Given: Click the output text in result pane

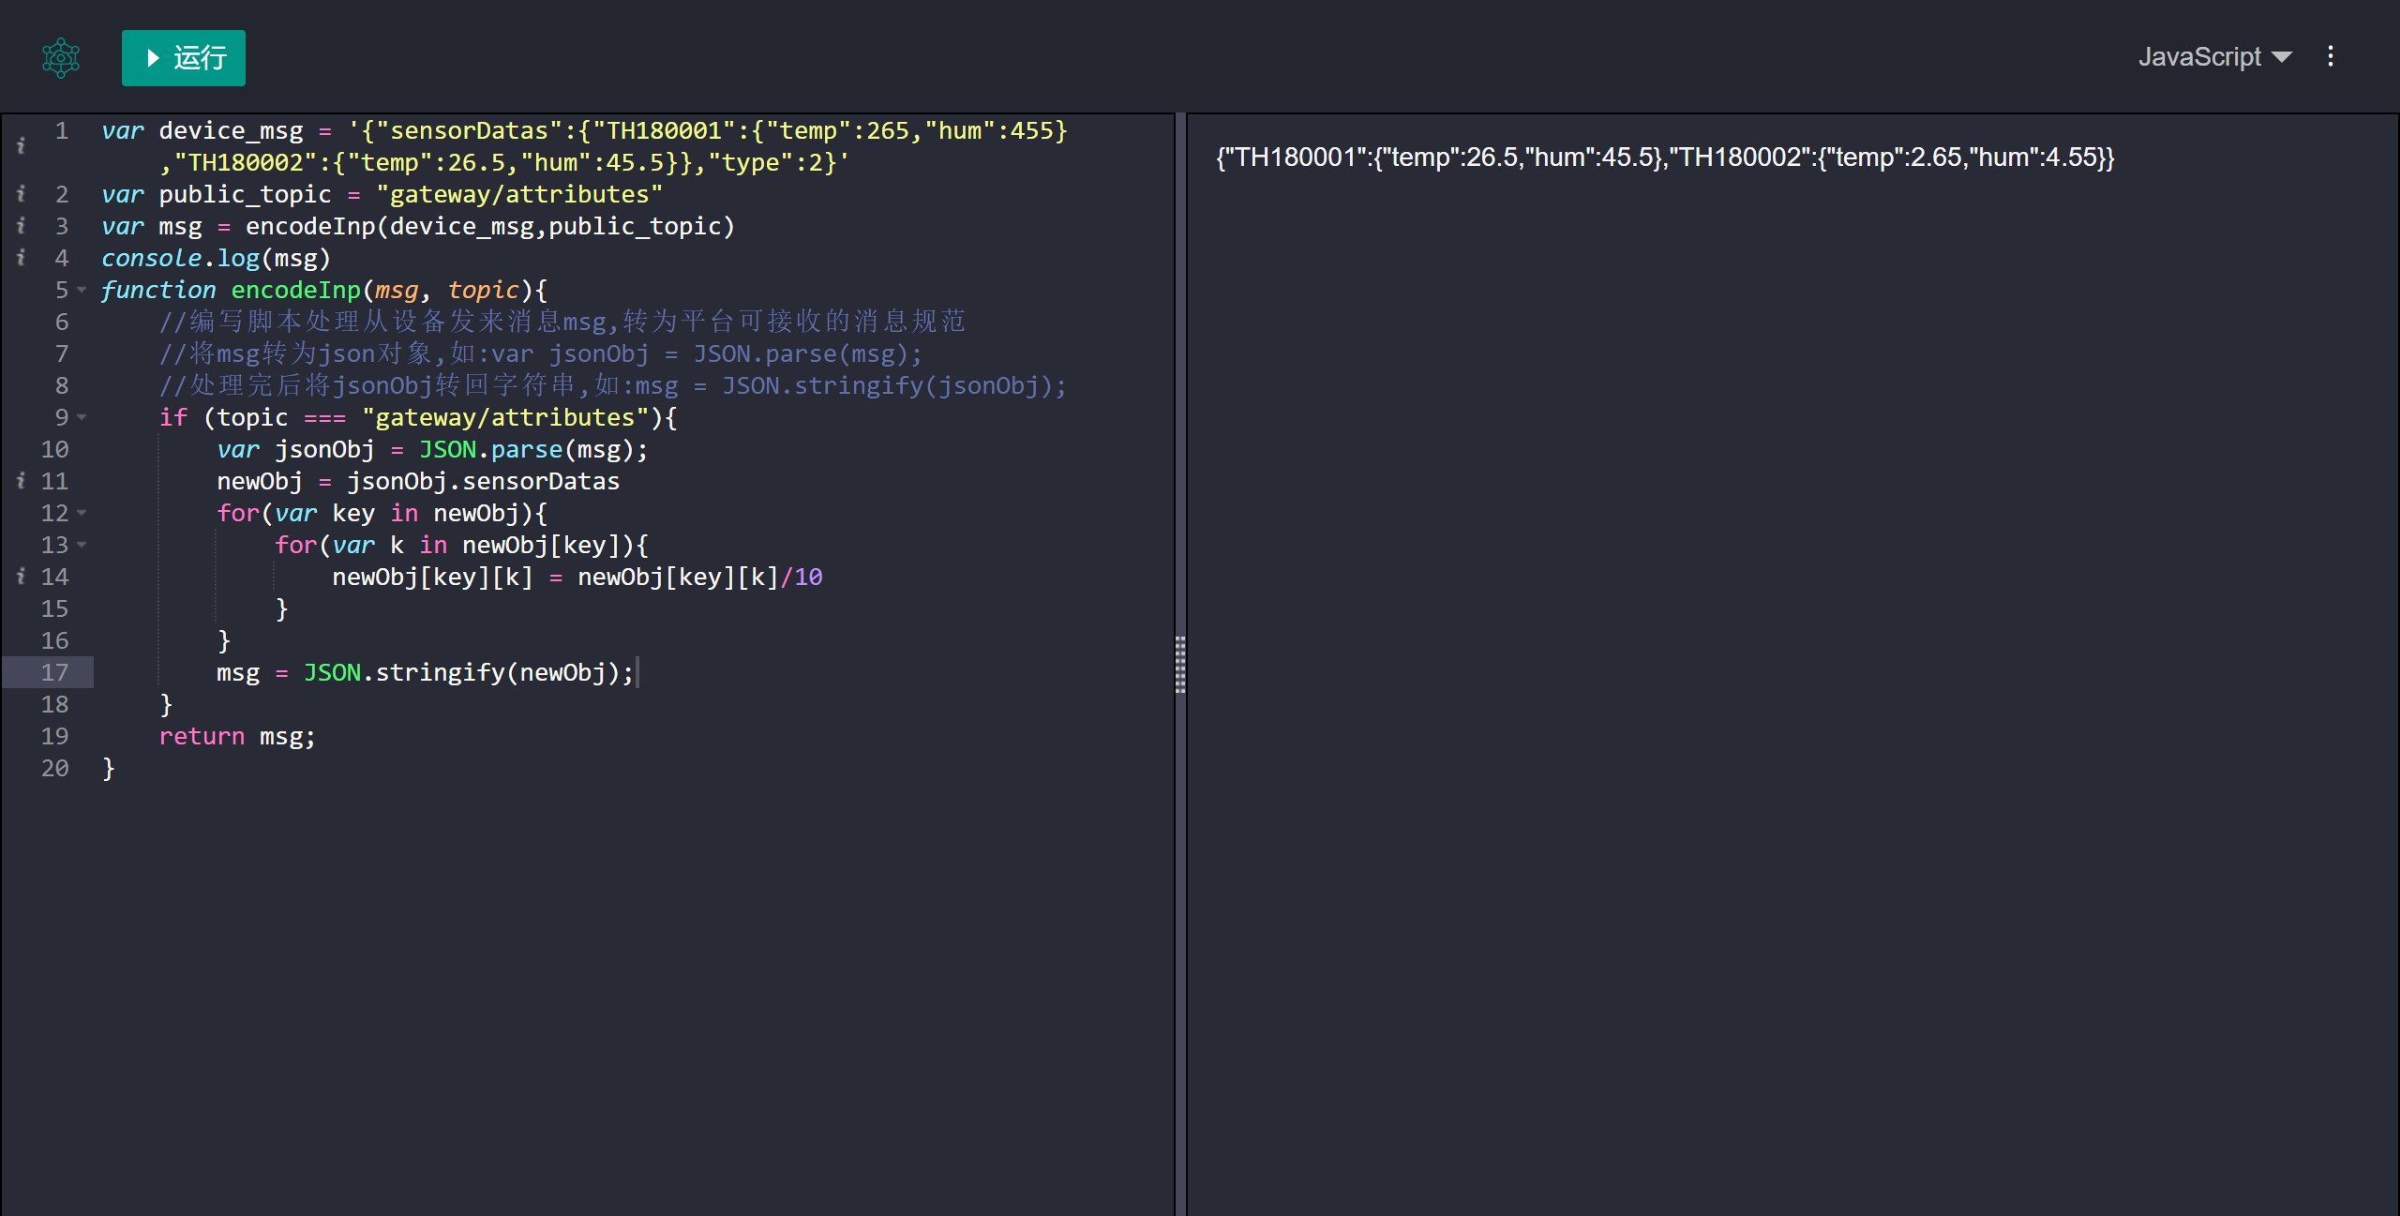Looking at the screenshot, I should pos(1664,158).
